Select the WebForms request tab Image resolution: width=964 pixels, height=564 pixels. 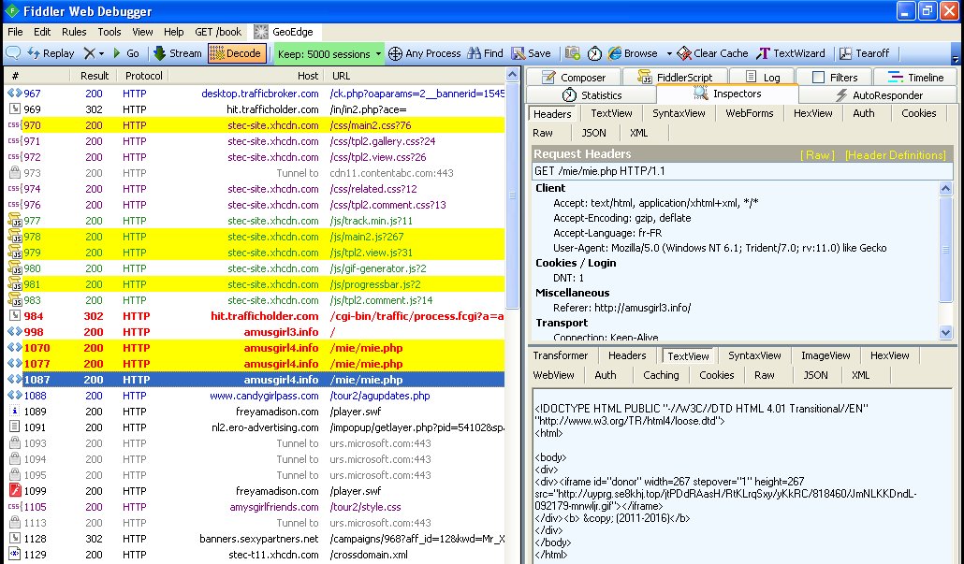point(749,113)
